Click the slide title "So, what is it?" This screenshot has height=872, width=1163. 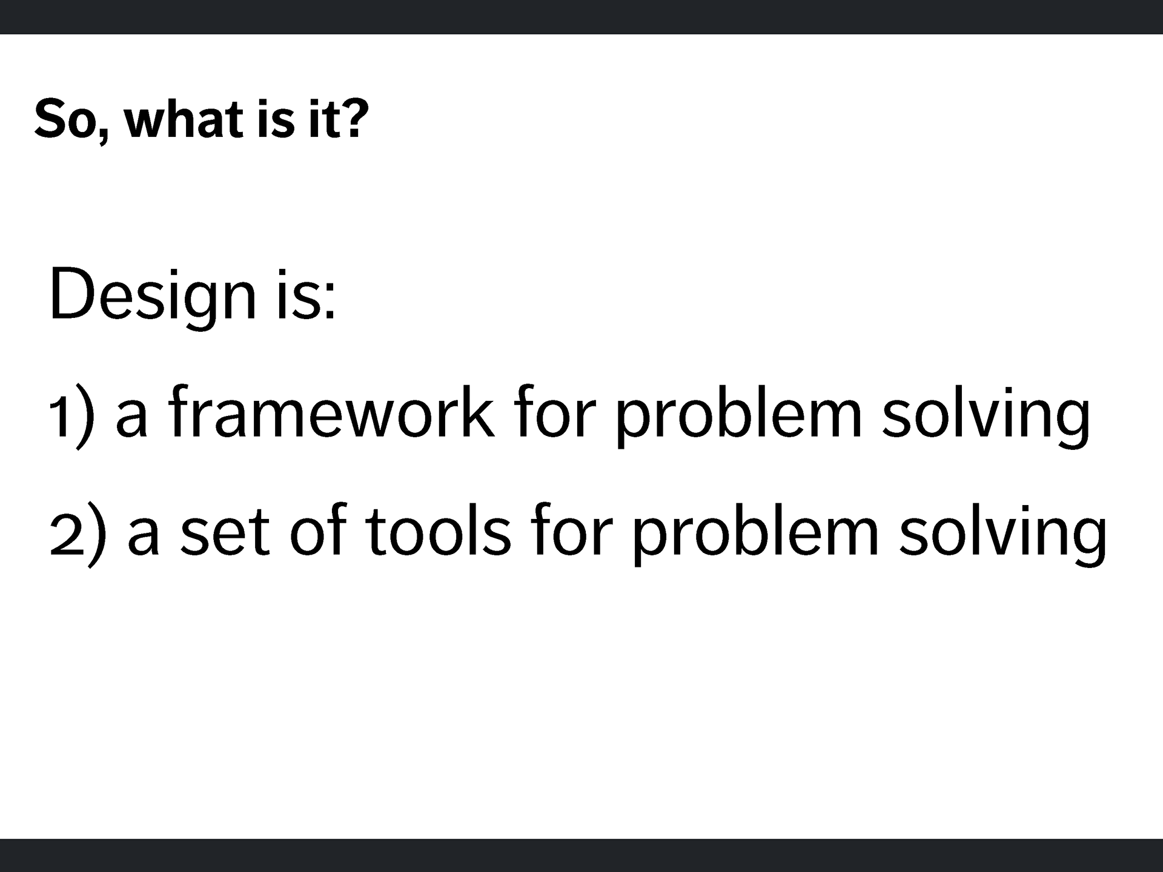pyautogui.click(x=201, y=119)
